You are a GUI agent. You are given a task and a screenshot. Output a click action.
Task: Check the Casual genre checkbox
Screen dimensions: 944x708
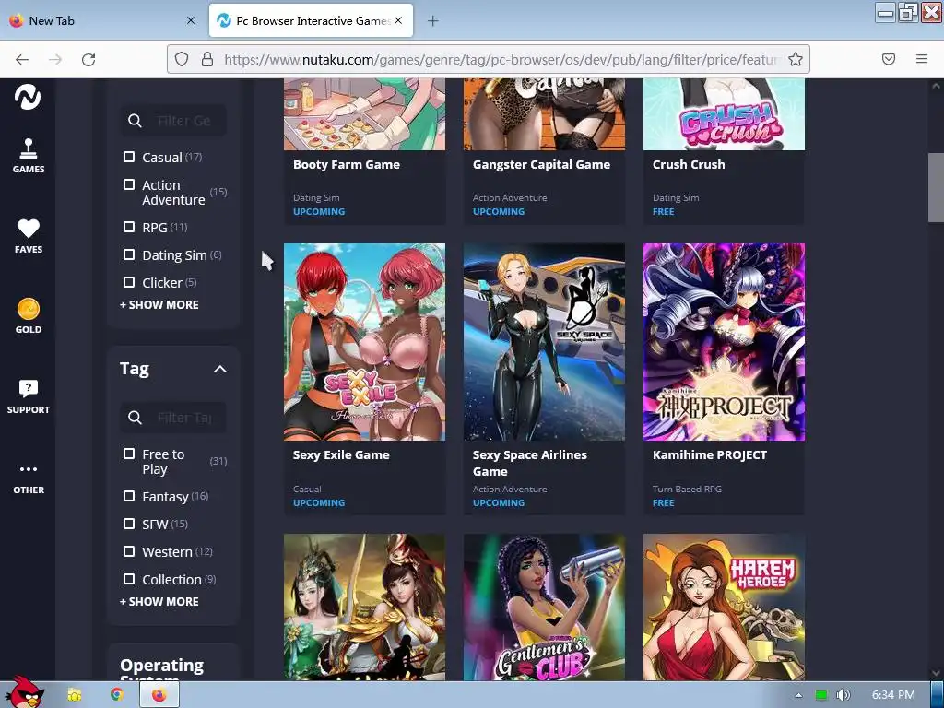(x=129, y=157)
